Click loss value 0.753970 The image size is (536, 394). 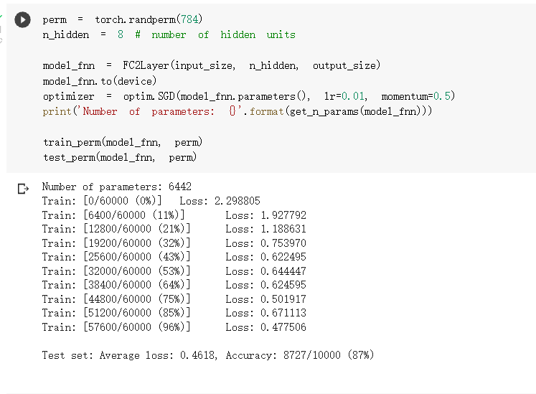[x=283, y=243]
